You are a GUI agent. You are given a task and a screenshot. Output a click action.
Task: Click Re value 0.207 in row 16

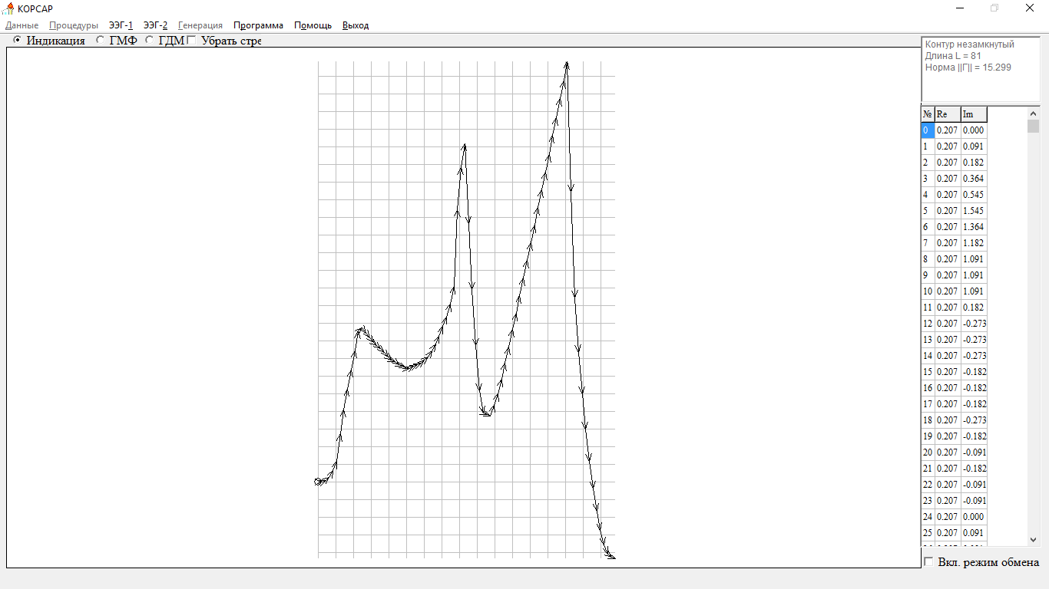click(948, 388)
